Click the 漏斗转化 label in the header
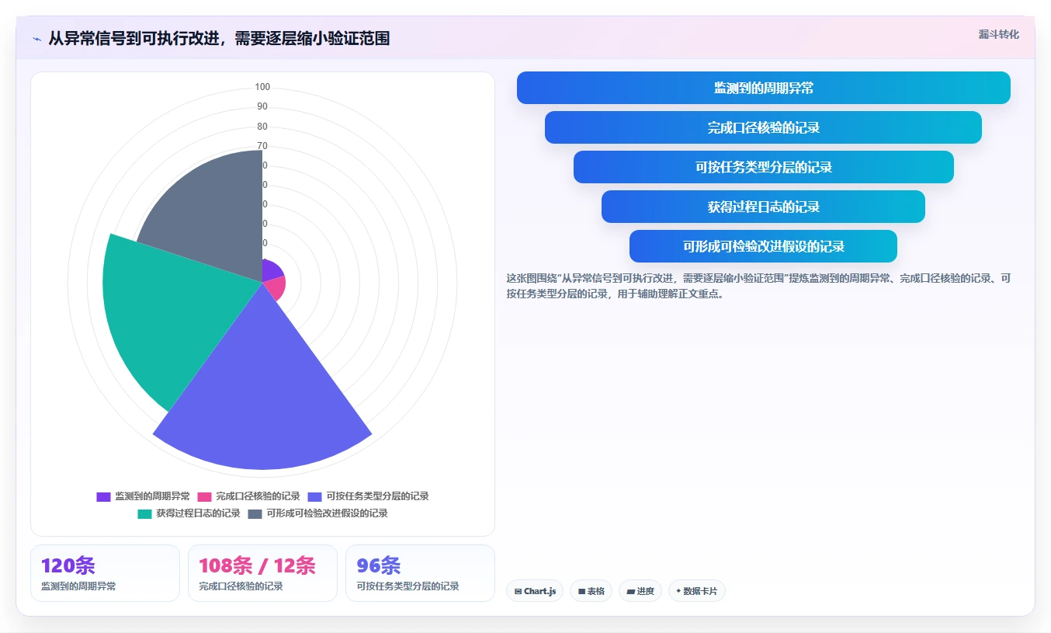1051x633 pixels. [x=998, y=35]
